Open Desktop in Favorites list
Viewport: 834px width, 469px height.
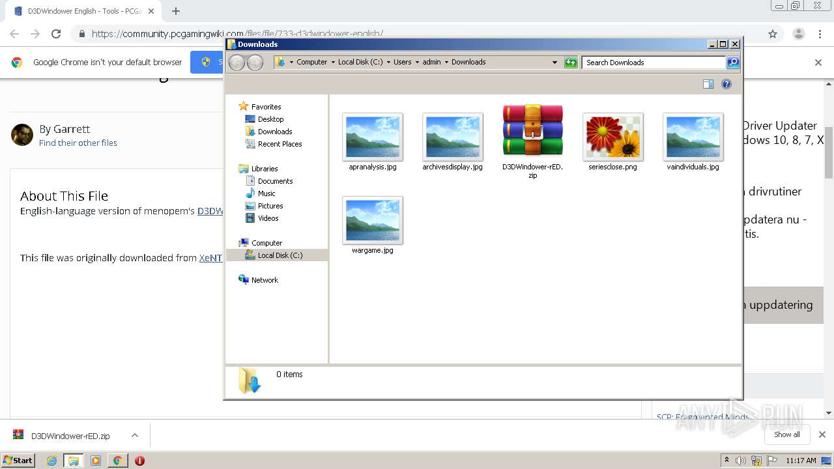tap(270, 119)
